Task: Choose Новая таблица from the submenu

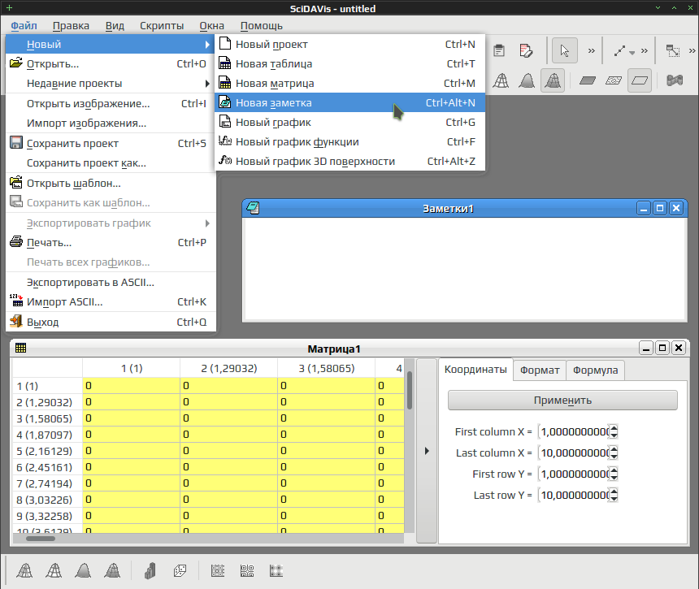Action: click(x=349, y=63)
